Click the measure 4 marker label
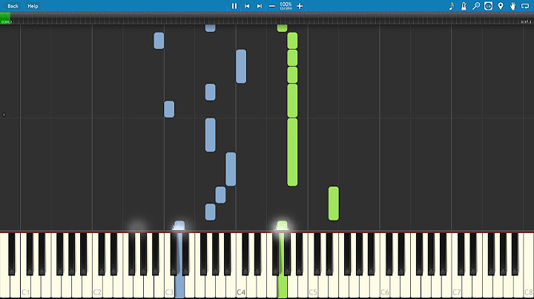 (x=4, y=115)
